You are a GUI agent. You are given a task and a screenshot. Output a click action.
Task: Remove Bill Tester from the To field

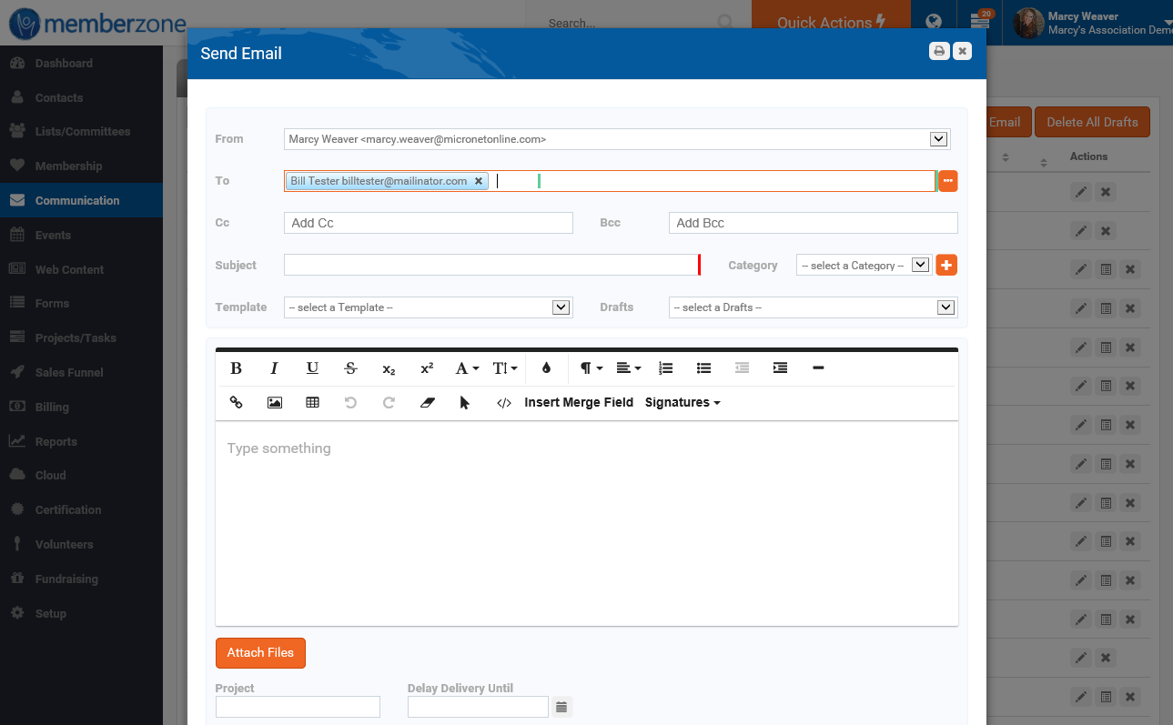point(479,180)
